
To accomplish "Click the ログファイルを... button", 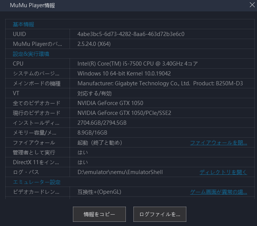I will click(x=160, y=214).
